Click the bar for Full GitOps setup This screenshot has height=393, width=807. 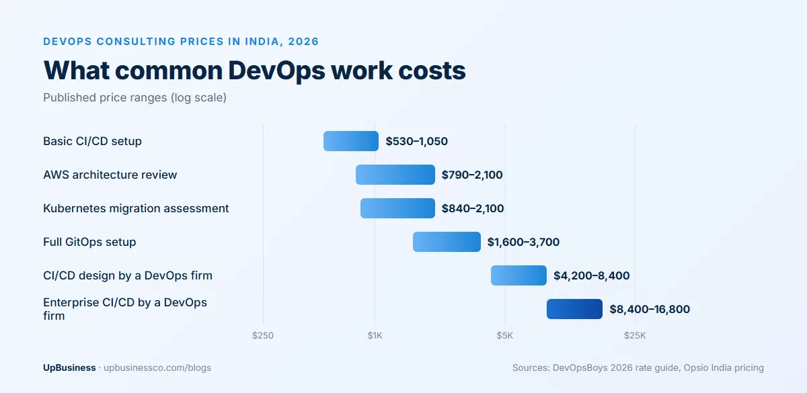447,242
